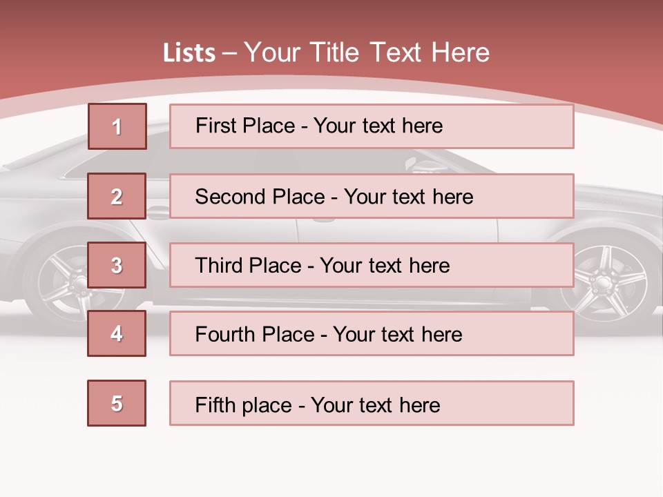Click the number 1 box

117,126
